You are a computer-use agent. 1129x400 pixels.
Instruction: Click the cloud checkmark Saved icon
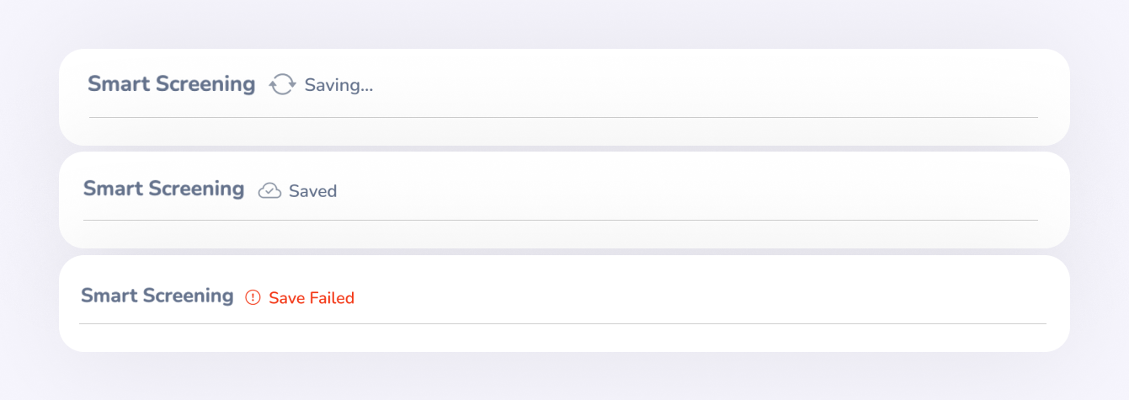coord(269,190)
